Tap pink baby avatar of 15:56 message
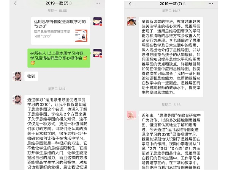228x170 pixels. (131, 115)
